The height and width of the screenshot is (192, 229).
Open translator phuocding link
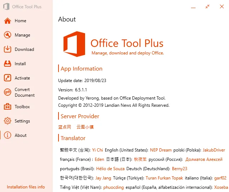coord(114,187)
